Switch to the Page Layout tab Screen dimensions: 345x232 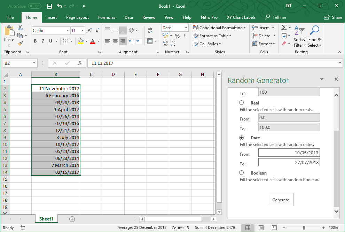[77, 17]
